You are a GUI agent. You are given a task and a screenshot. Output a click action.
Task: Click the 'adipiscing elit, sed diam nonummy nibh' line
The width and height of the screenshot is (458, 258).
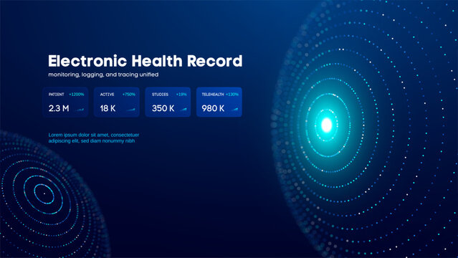pyautogui.click(x=92, y=141)
